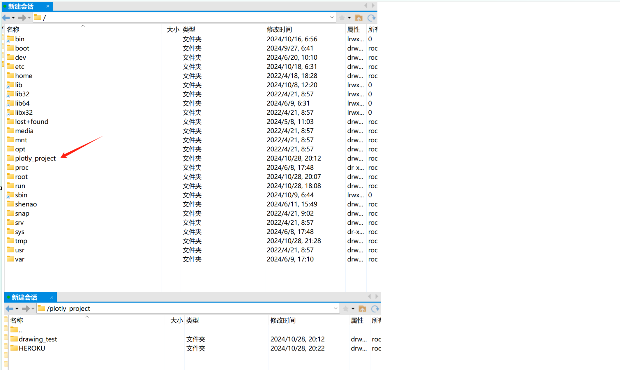Open the top pane path history dropdown
This screenshot has height=370, width=620.
point(332,17)
